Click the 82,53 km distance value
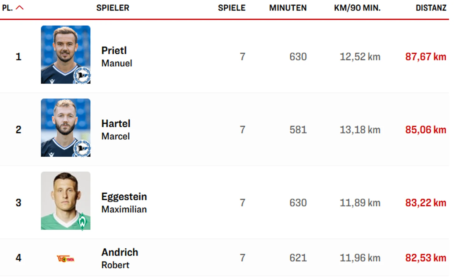 426,258
